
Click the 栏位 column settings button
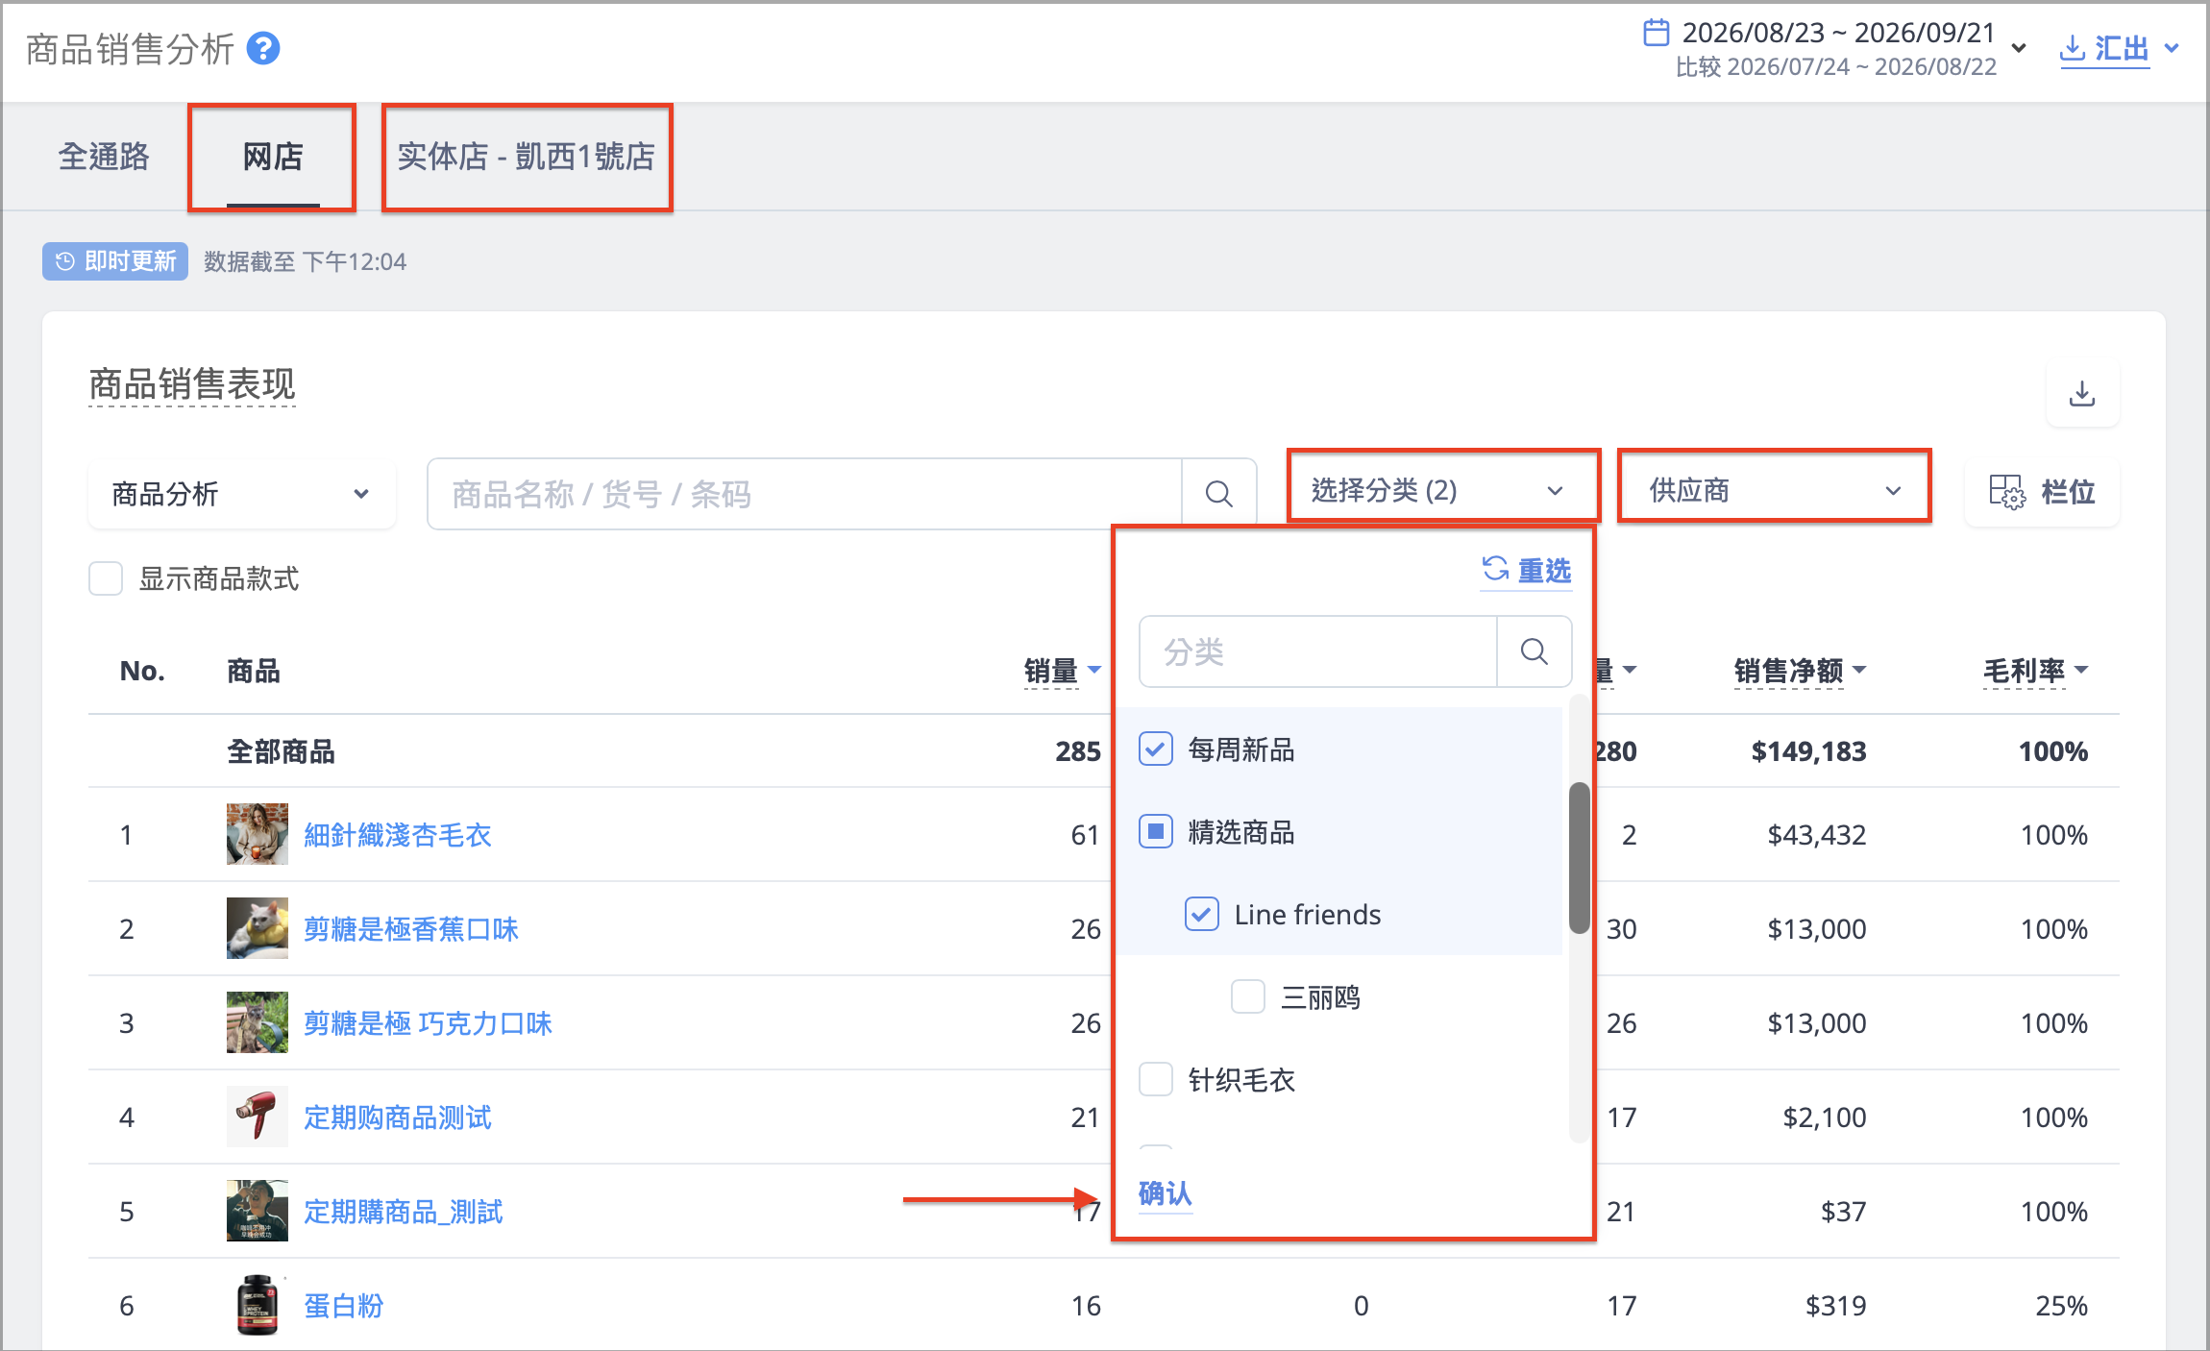coord(2042,492)
